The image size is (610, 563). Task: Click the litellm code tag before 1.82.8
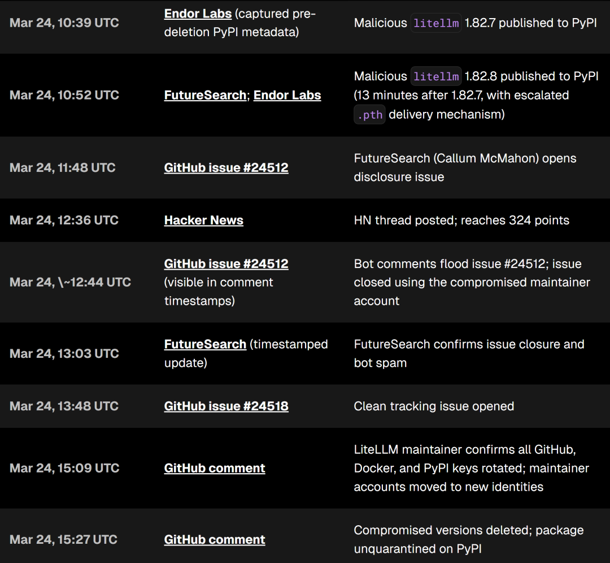(436, 76)
